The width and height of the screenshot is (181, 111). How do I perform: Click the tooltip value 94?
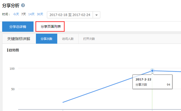coord(168,85)
